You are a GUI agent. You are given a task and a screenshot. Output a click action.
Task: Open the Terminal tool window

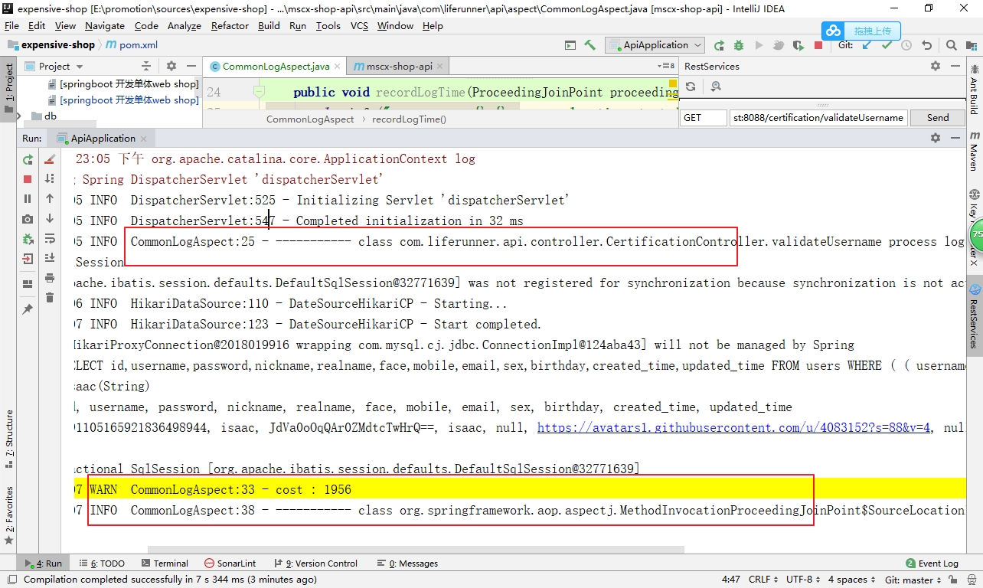(x=165, y=563)
